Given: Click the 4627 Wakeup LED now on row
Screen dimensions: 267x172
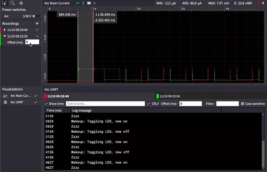Looking at the screenshot, I should tap(153, 162).
